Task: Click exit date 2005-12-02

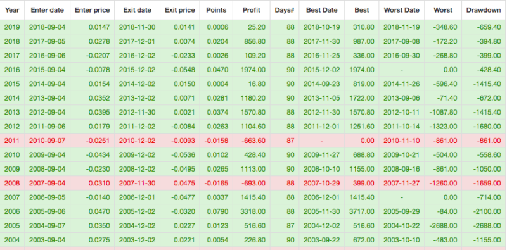Action: 137,212
